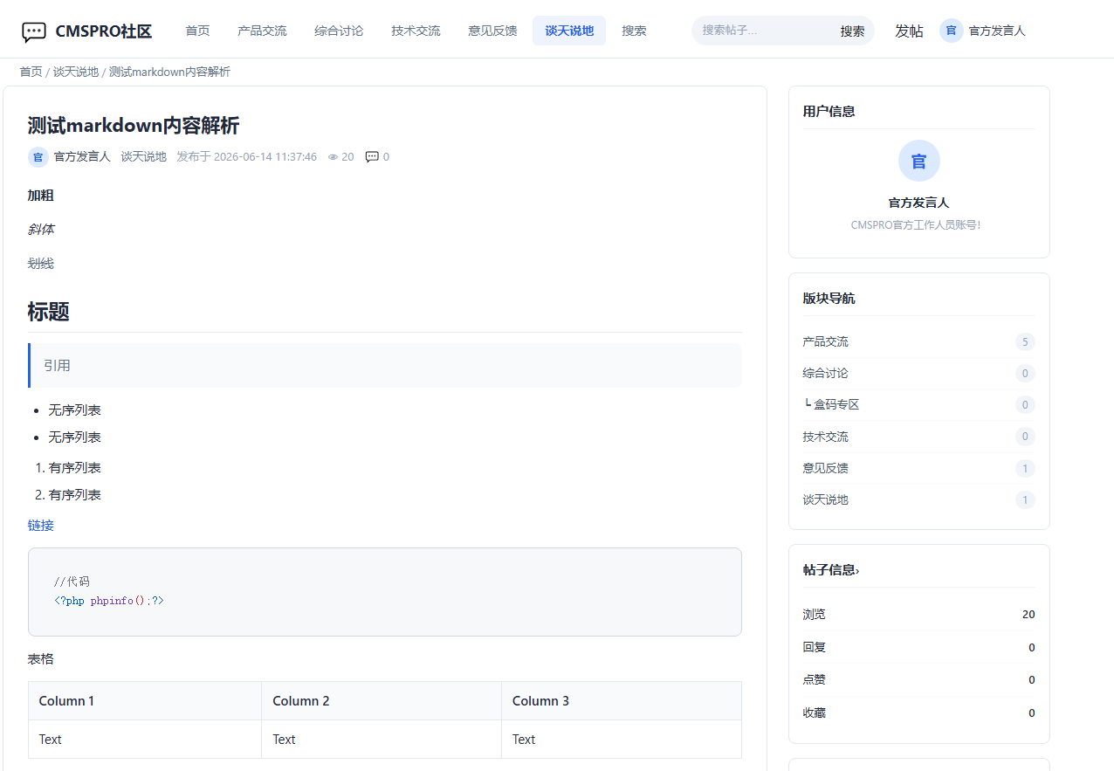The width and height of the screenshot is (1114, 771).
Task: Click the large avatar in 用户信息 panel
Action: coord(918,161)
